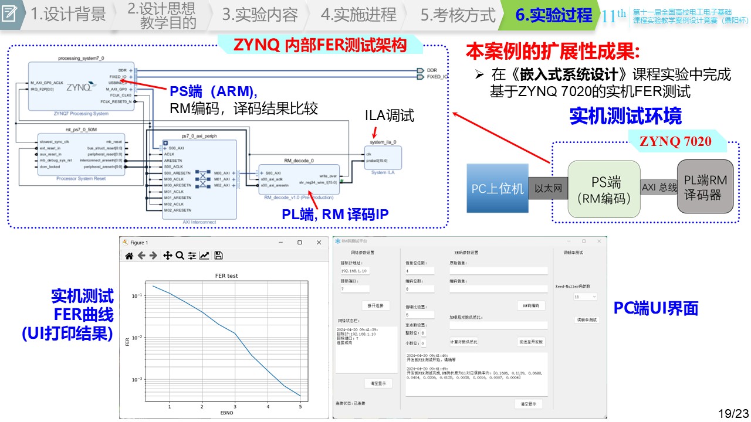Open the Configure subplots sliders icon
This screenshot has height=422, width=751.
(x=192, y=256)
